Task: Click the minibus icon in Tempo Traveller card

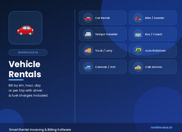Action: pyautogui.click(x=88, y=34)
